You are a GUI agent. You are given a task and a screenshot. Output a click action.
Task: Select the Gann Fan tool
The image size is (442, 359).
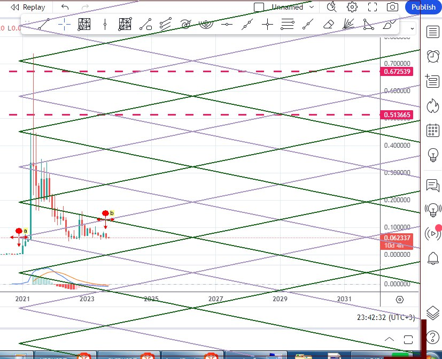(348, 24)
